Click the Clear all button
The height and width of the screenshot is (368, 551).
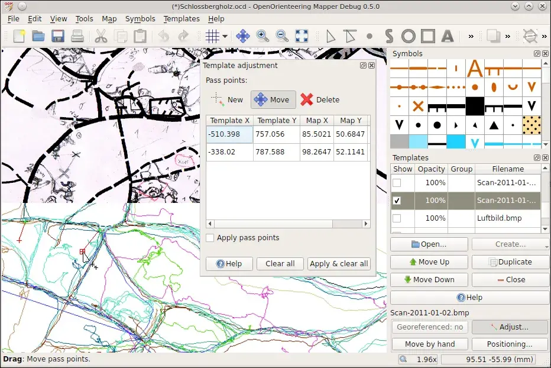[280, 263]
